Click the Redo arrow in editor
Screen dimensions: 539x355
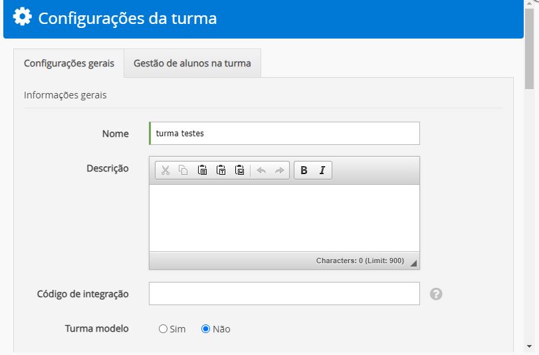coord(280,170)
